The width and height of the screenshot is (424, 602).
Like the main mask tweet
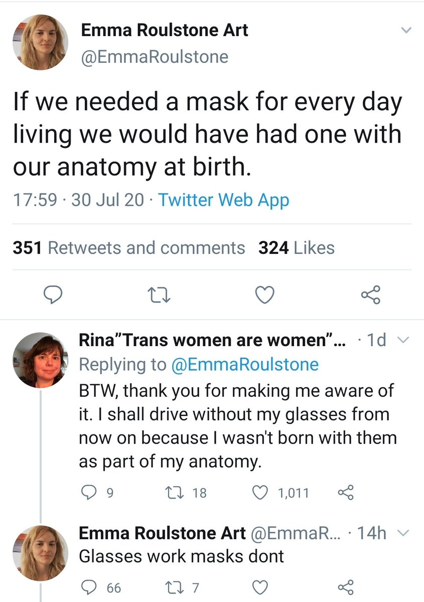pyautogui.click(x=265, y=295)
